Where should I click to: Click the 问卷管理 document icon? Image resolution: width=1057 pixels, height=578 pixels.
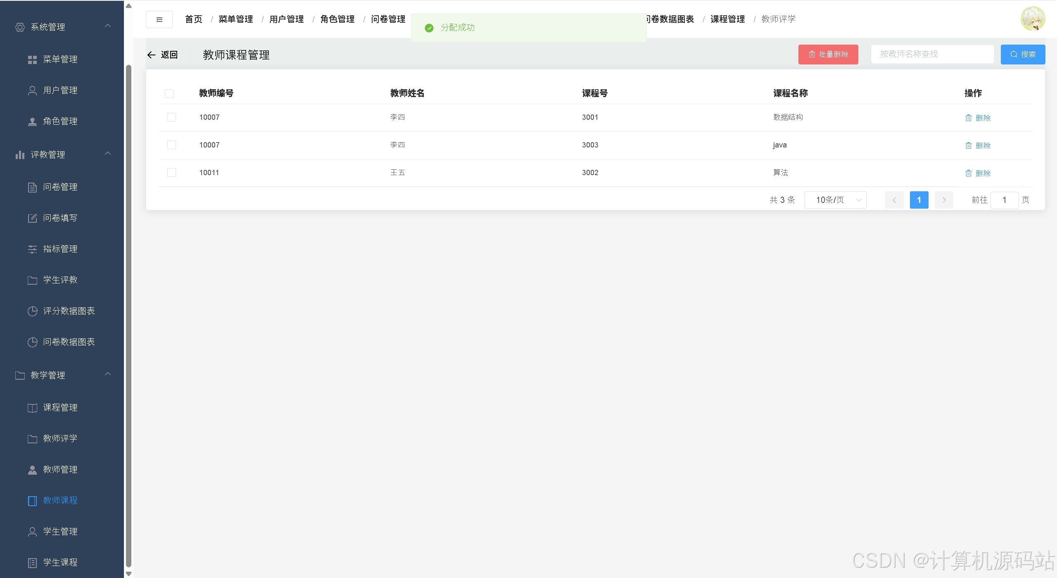[x=32, y=188]
